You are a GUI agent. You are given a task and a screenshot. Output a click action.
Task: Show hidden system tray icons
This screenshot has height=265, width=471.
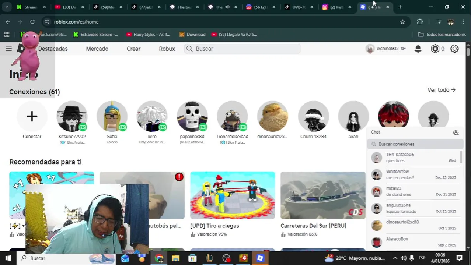pyautogui.click(x=395, y=258)
